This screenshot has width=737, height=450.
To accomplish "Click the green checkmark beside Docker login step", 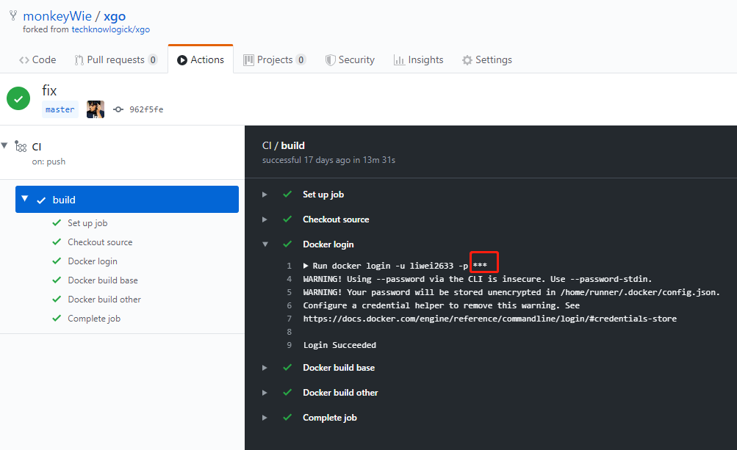I will click(287, 244).
